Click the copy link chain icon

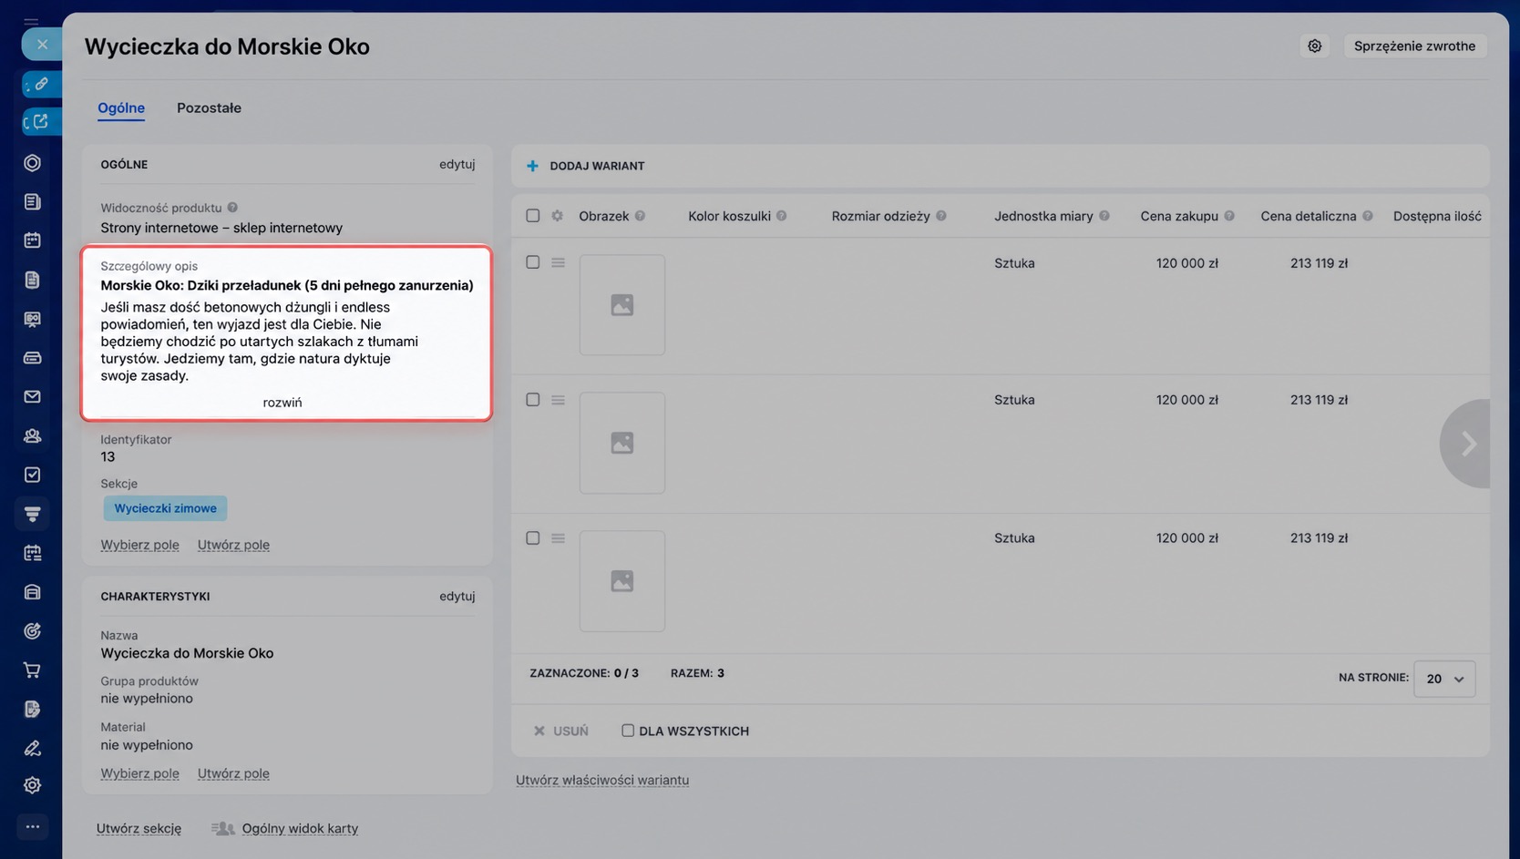[x=42, y=84]
